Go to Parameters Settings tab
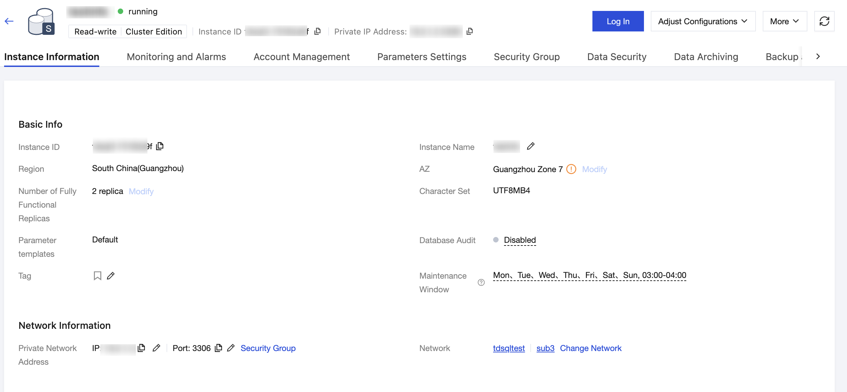 (x=422, y=57)
